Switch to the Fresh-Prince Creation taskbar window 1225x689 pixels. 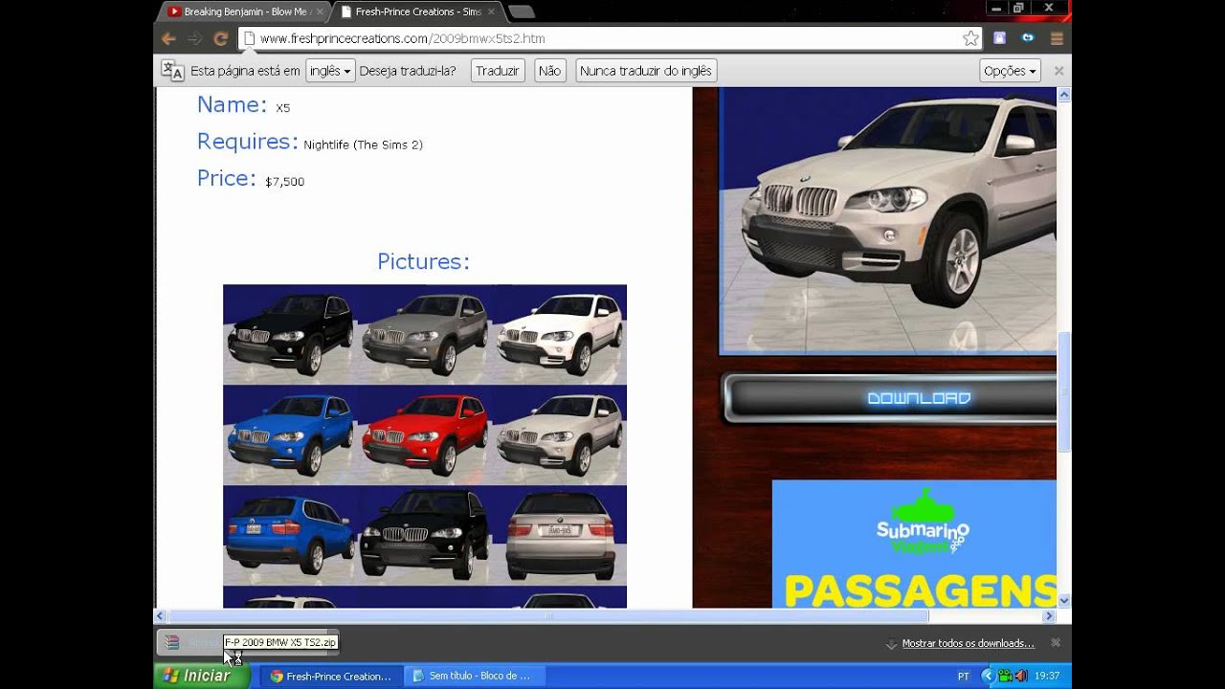[330, 676]
